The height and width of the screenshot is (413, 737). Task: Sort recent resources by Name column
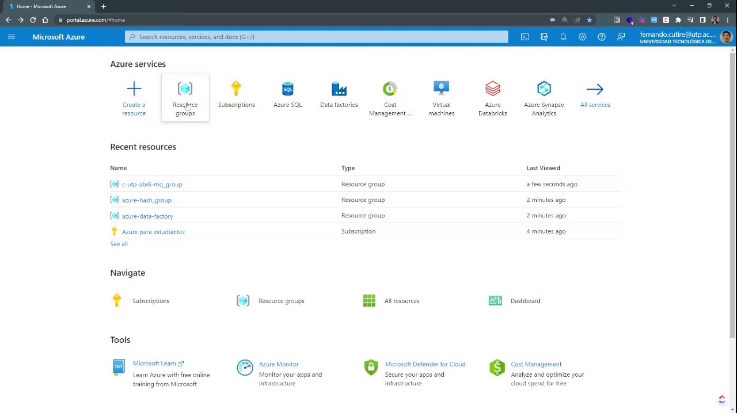[119, 168]
